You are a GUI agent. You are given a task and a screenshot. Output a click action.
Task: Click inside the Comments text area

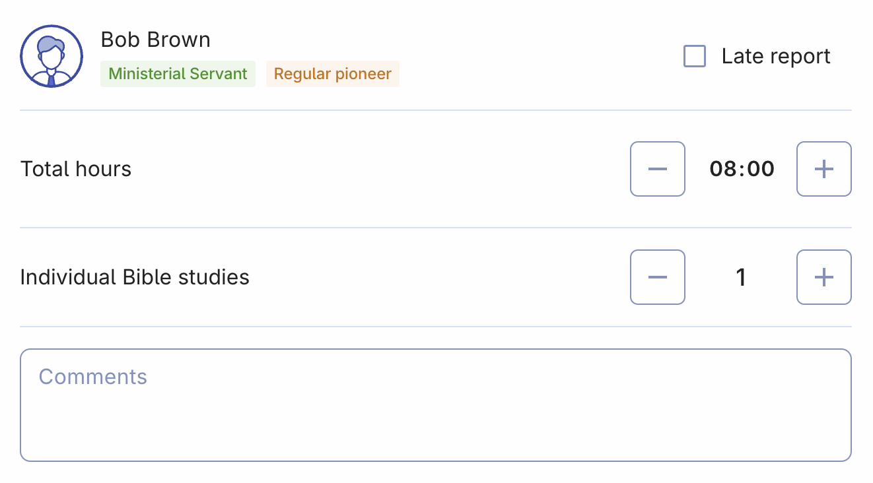pyautogui.click(x=436, y=402)
